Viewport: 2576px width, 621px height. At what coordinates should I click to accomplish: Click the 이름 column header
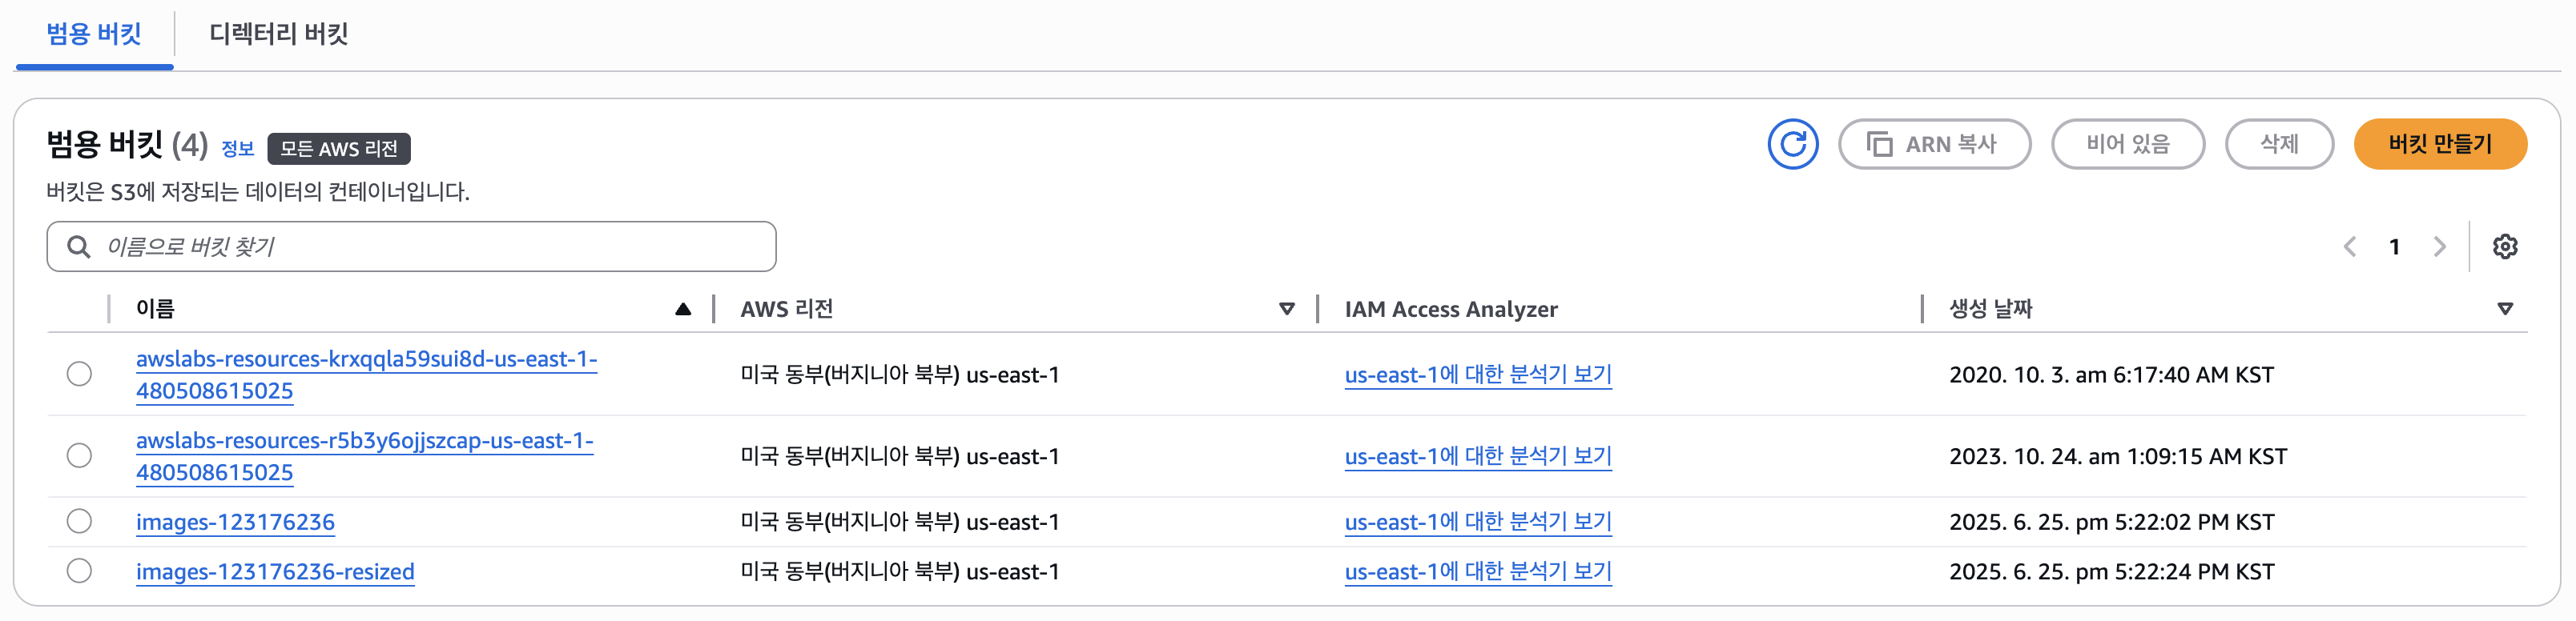(x=155, y=310)
